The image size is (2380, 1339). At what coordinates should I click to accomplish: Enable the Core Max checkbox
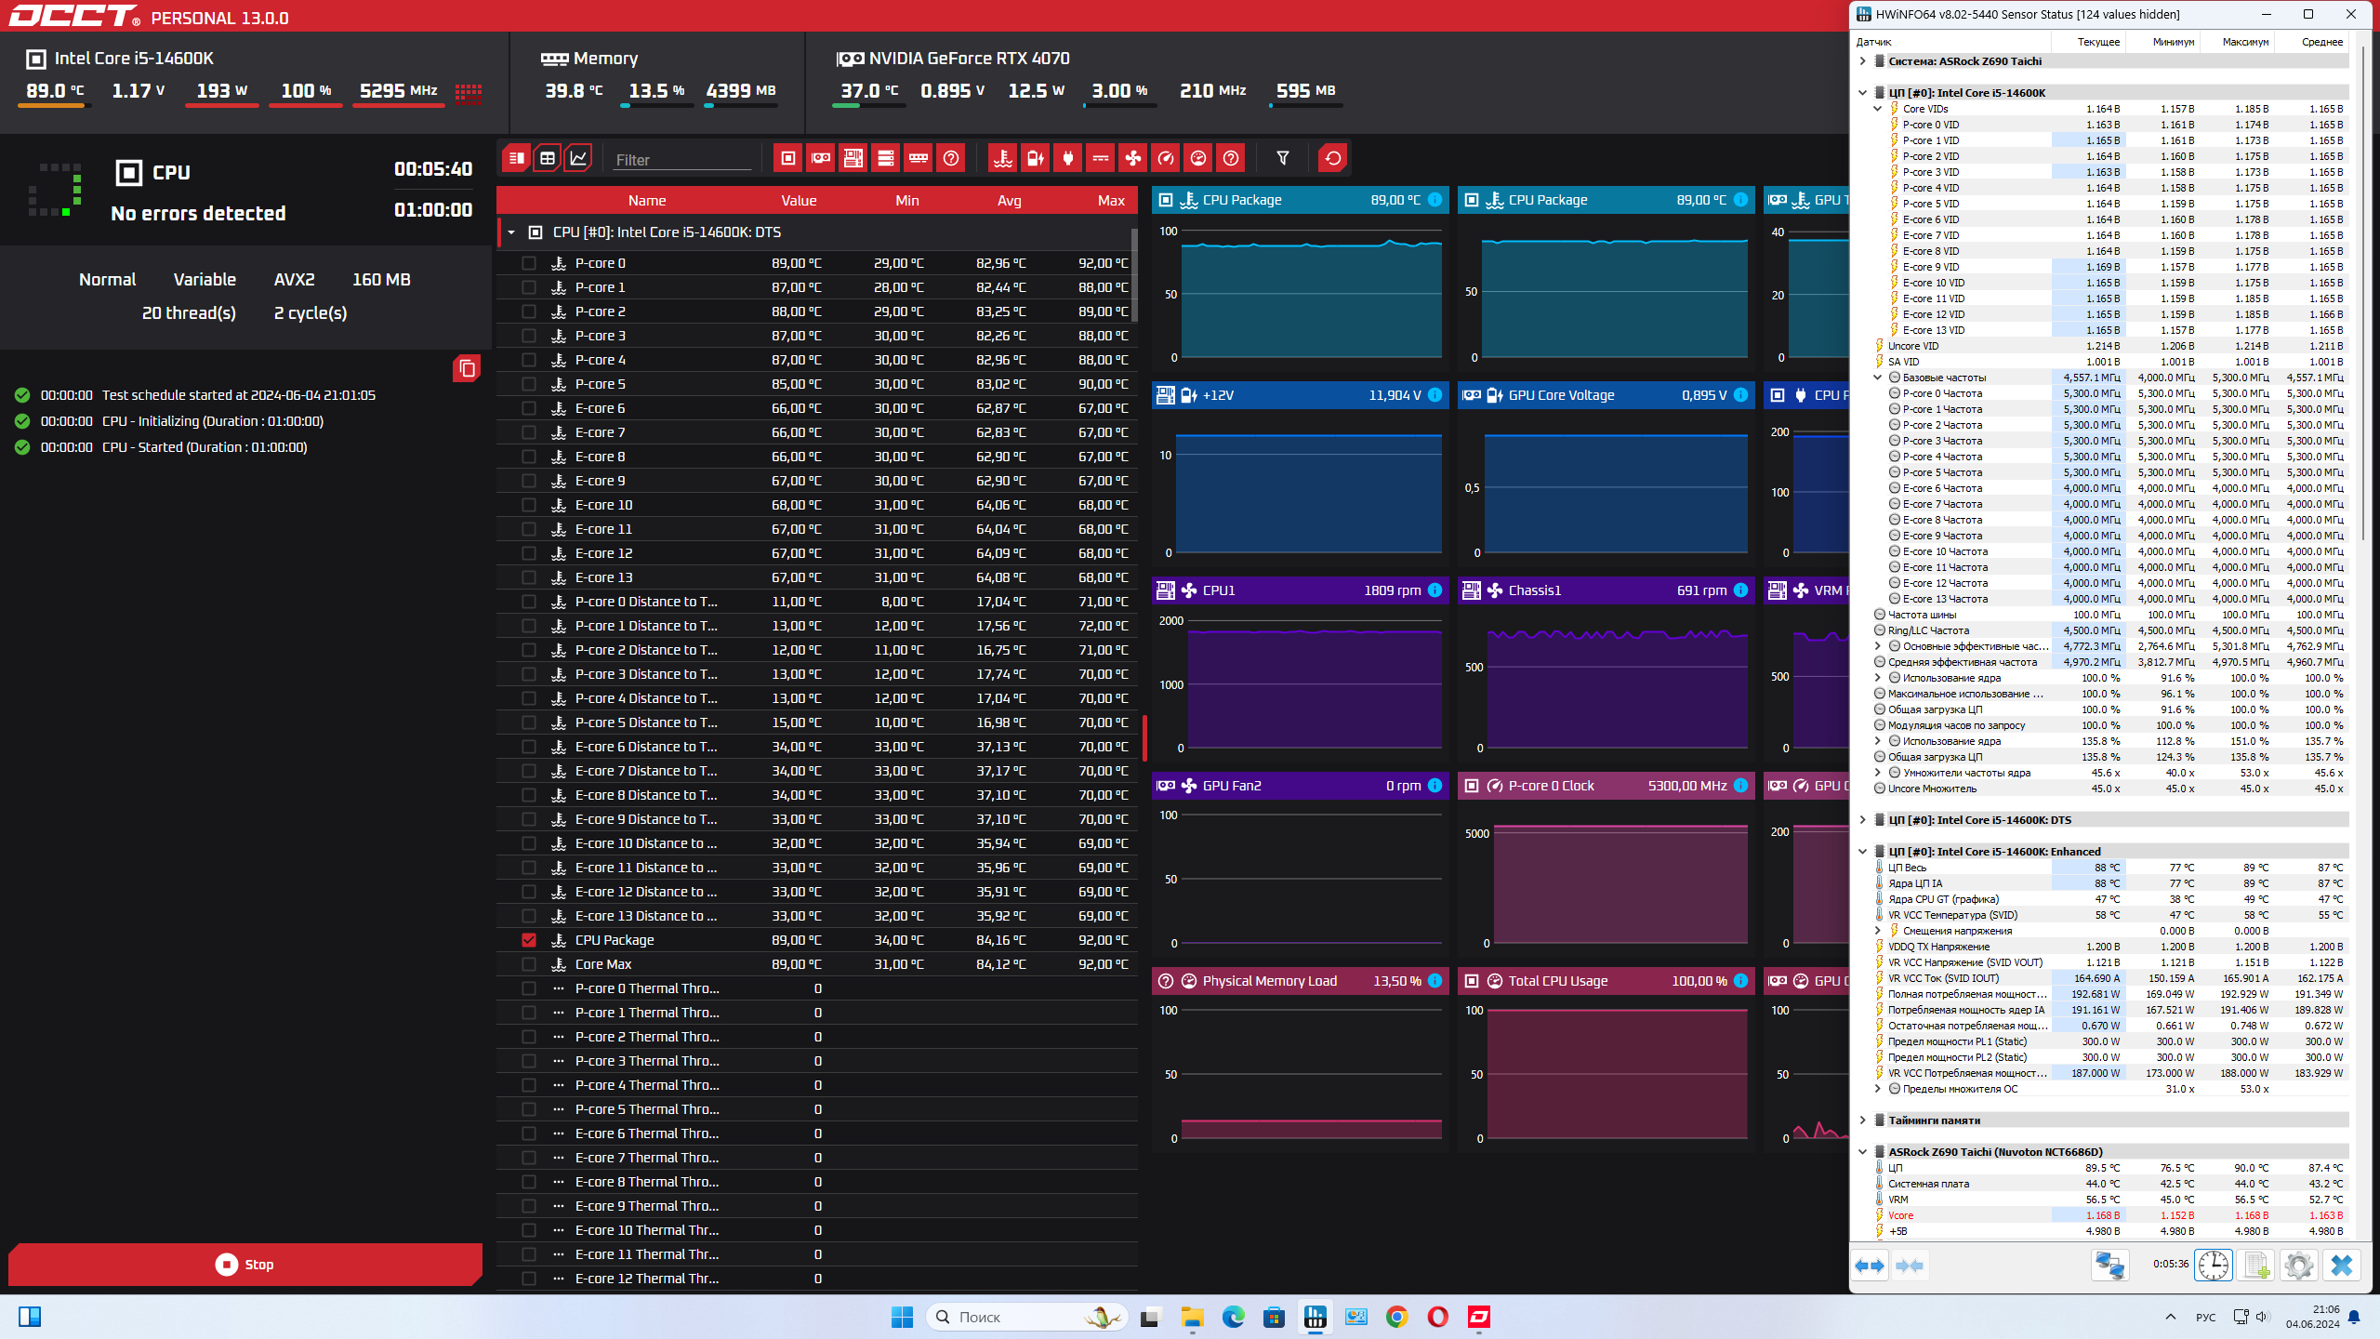(x=529, y=964)
